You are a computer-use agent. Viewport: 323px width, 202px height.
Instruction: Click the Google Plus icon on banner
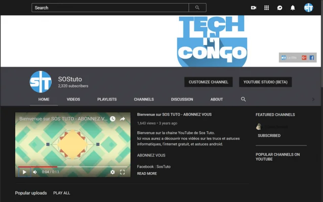[x=304, y=58]
